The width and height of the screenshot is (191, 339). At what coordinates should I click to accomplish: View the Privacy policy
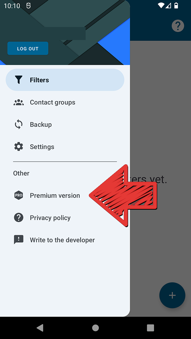pyautogui.click(x=50, y=218)
